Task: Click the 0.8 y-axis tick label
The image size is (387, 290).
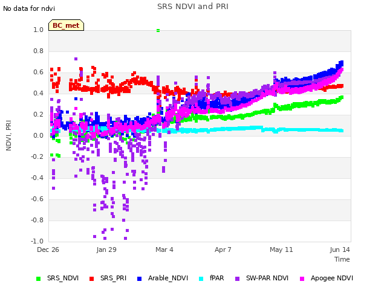Action: [39, 51]
